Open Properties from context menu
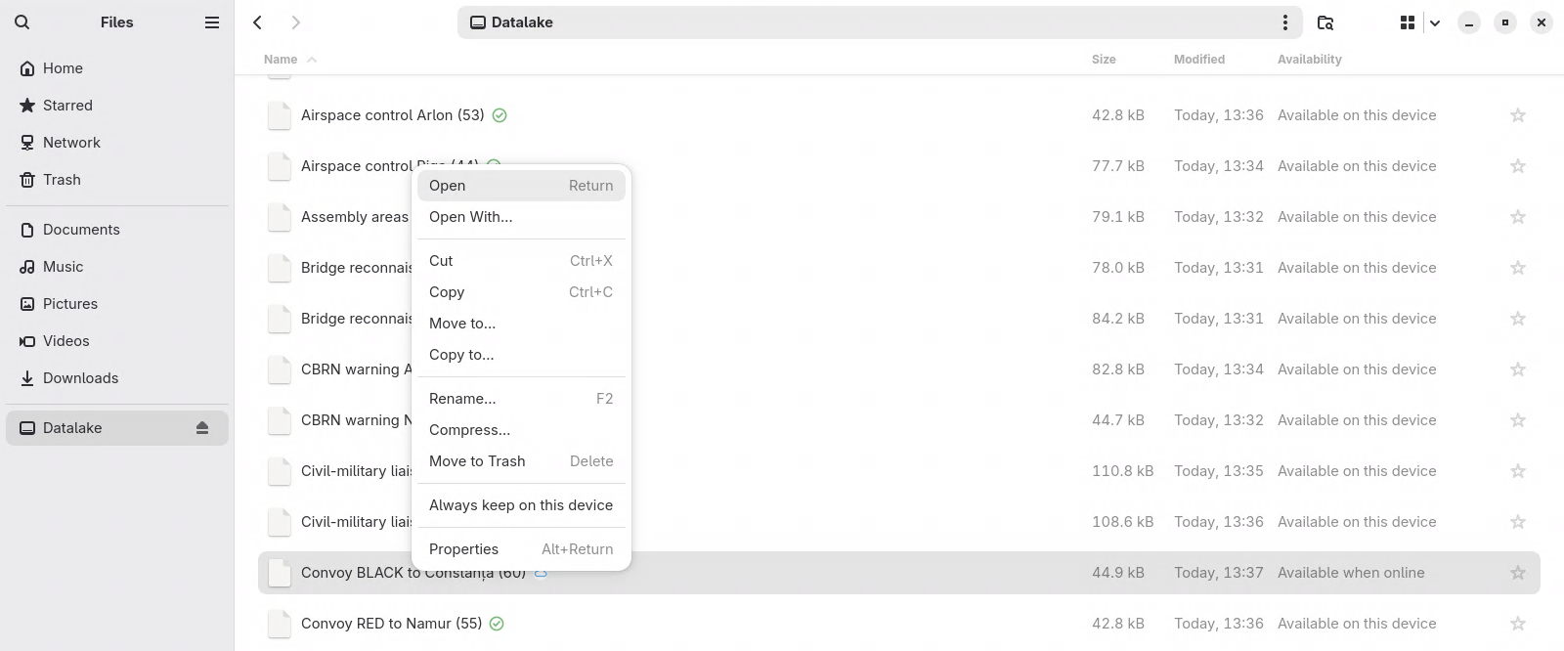This screenshot has width=1564, height=651. [x=521, y=549]
